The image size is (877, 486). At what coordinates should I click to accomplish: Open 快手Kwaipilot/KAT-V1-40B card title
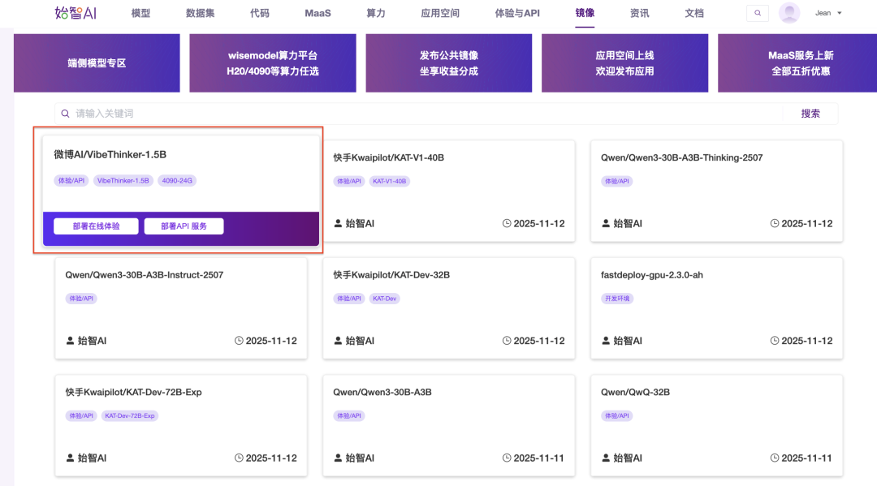point(389,157)
